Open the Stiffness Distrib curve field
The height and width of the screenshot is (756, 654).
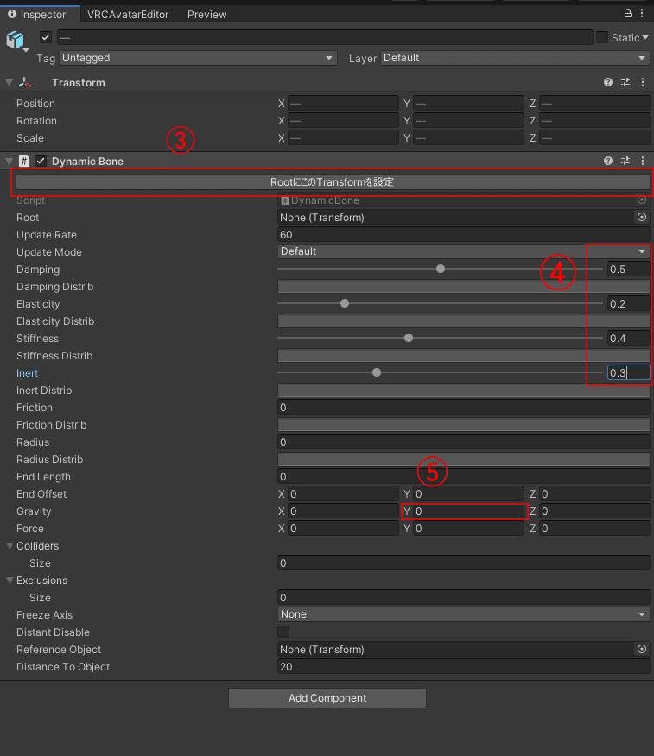pos(464,356)
